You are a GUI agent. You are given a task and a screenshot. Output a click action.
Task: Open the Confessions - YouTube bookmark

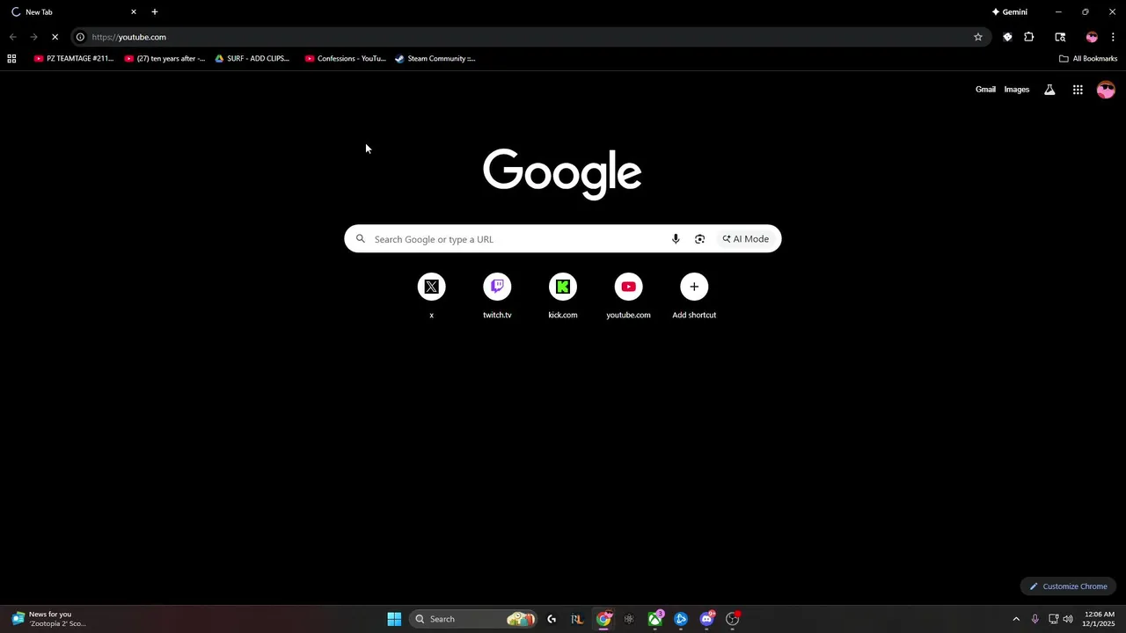coord(346,59)
